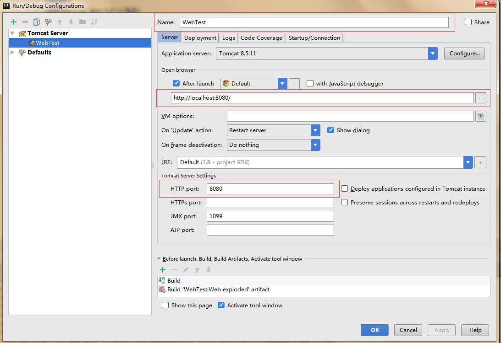The height and width of the screenshot is (343, 501).
Task: Focus the Name field
Action: (314, 22)
